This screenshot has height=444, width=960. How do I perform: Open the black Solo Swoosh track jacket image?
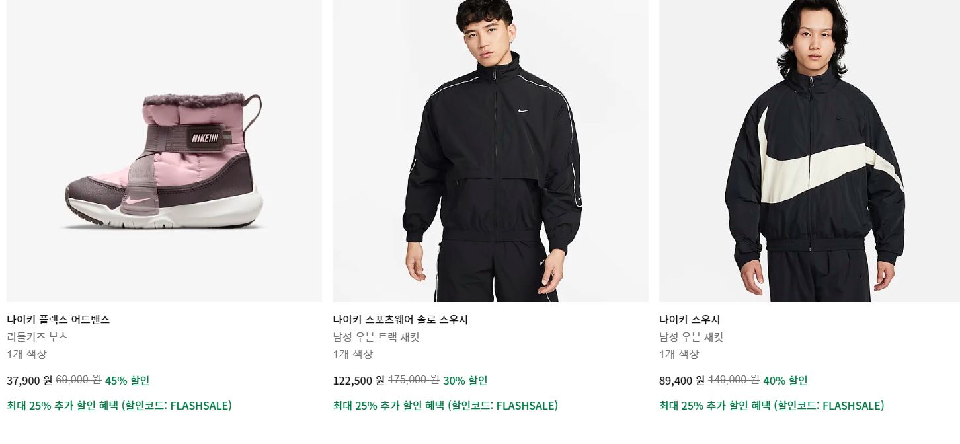(x=491, y=151)
